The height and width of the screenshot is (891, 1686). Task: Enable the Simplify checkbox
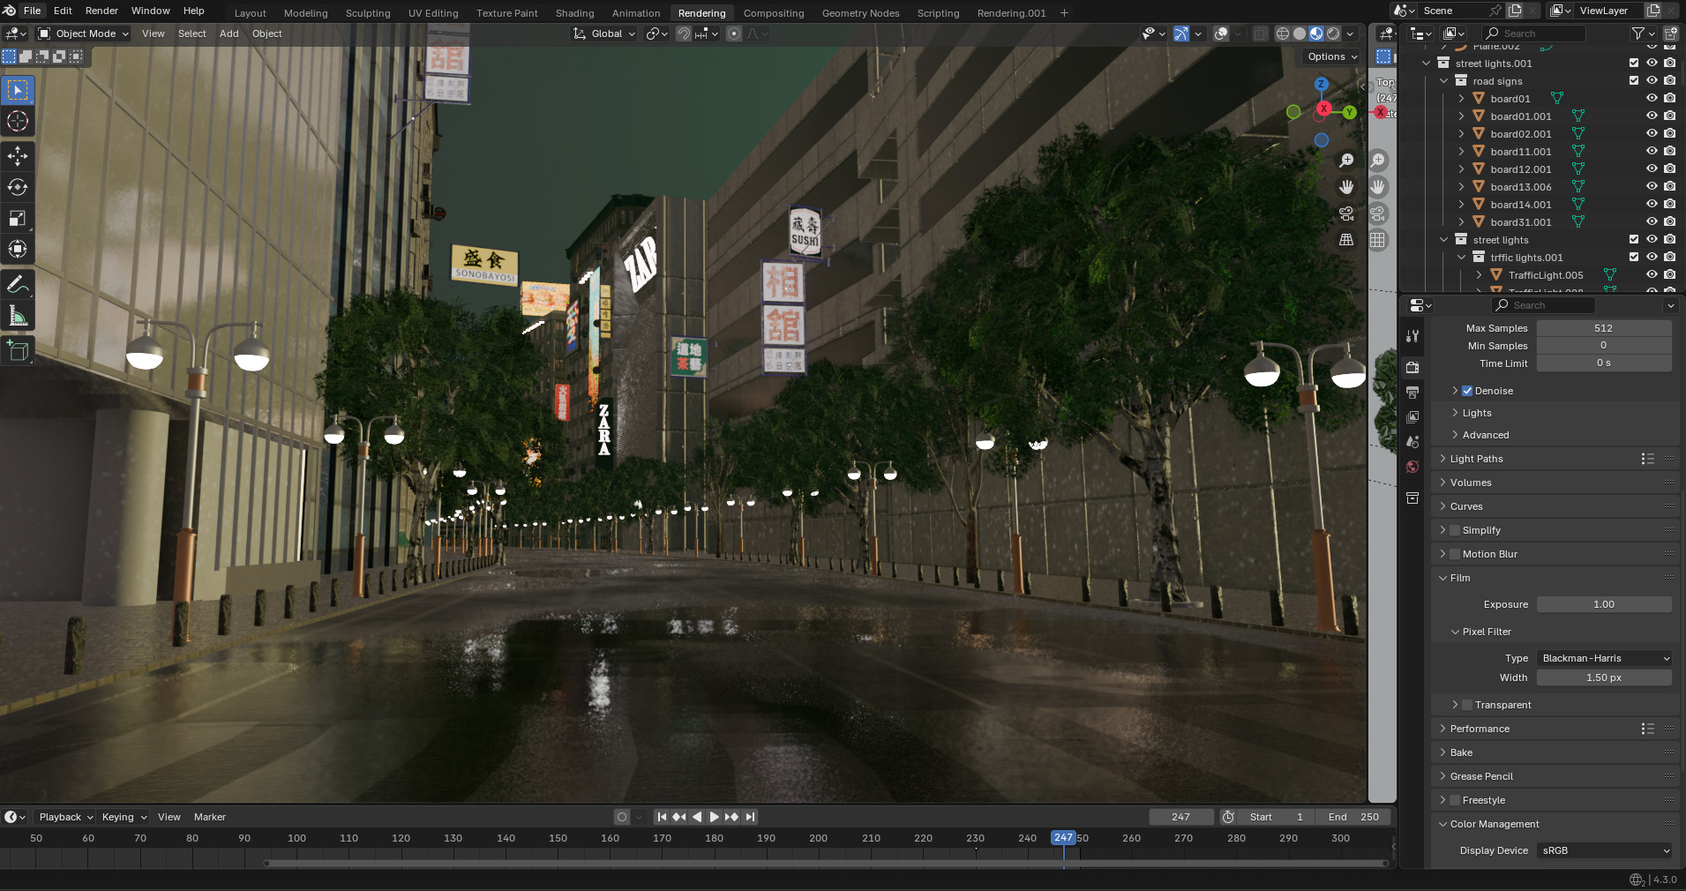[x=1455, y=530]
